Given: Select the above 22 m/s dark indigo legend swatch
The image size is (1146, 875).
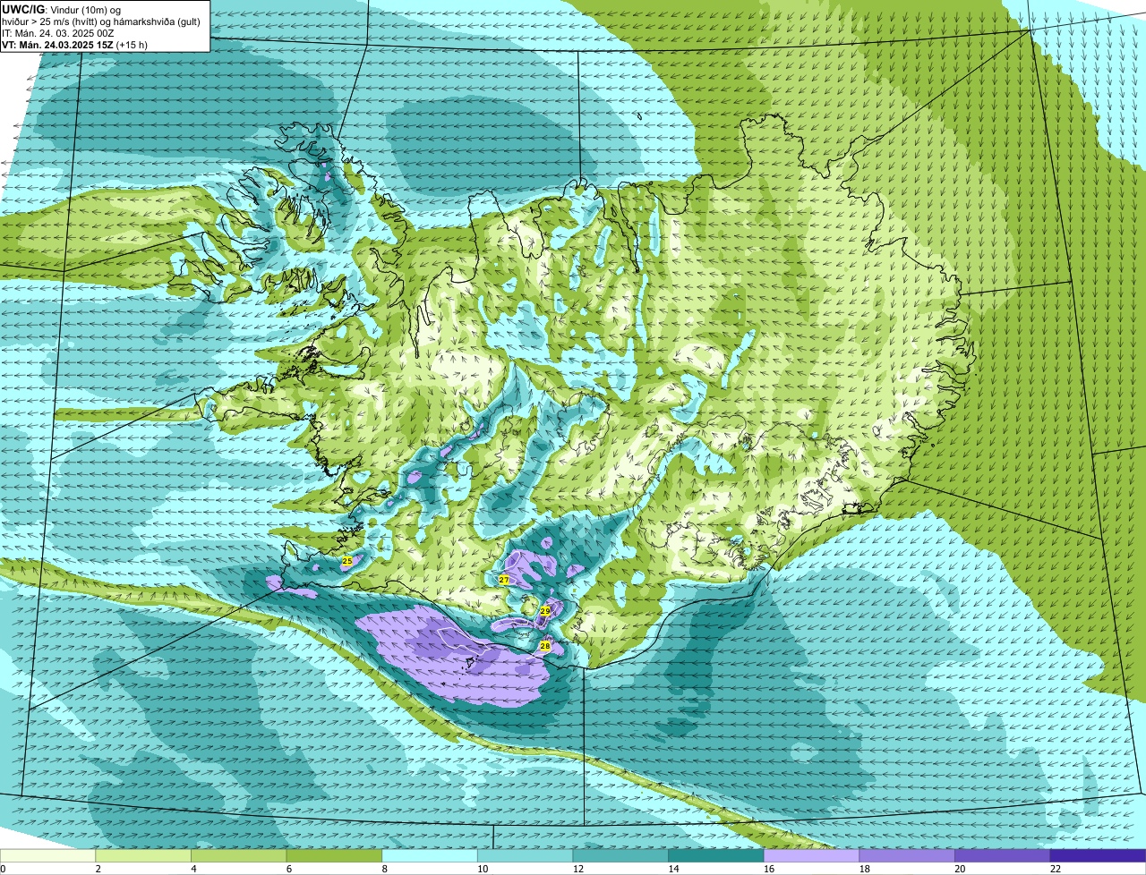Looking at the screenshot, I should pos(1099,855).
